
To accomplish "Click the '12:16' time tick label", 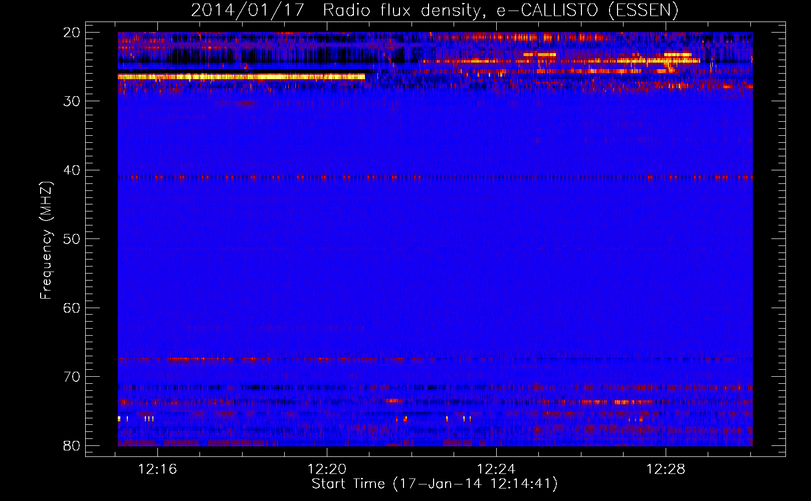I will click(158, 469).
